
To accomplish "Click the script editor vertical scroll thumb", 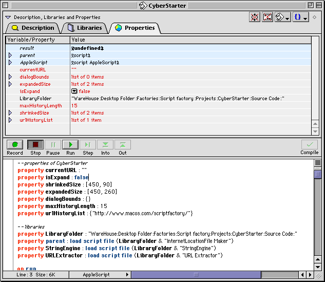I will [317, 174].
